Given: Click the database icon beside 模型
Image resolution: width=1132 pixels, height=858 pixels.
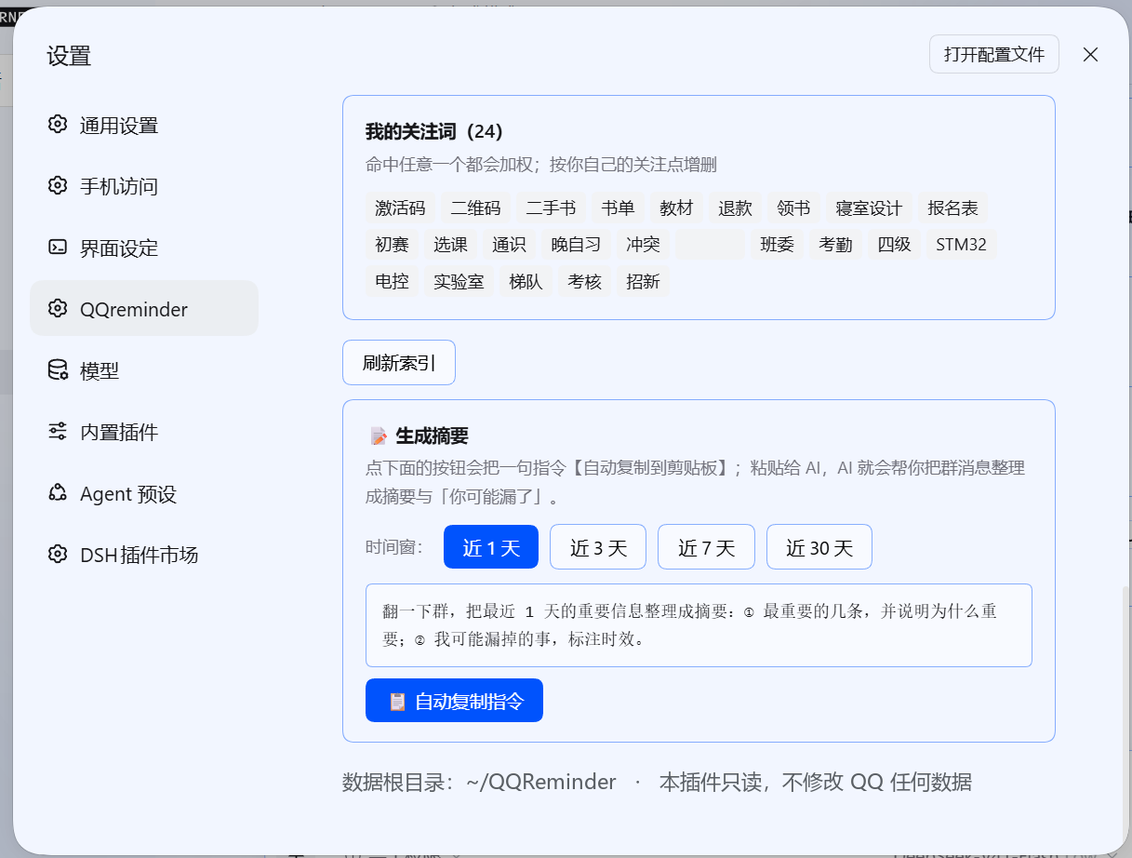Looking at the screenshot, I should pyautogui.click(x=58, y=370).
